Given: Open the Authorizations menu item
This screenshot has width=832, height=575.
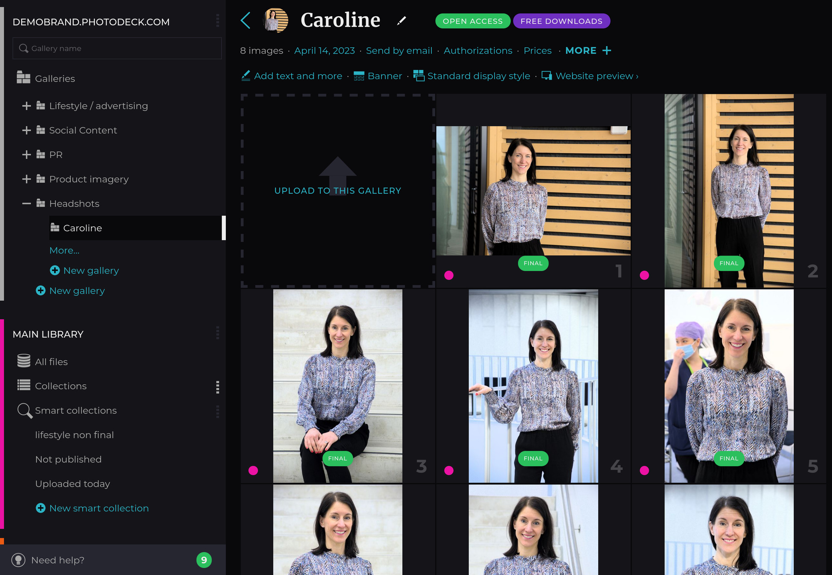Looking at the screenshot, I should click(x=478, y=51).
